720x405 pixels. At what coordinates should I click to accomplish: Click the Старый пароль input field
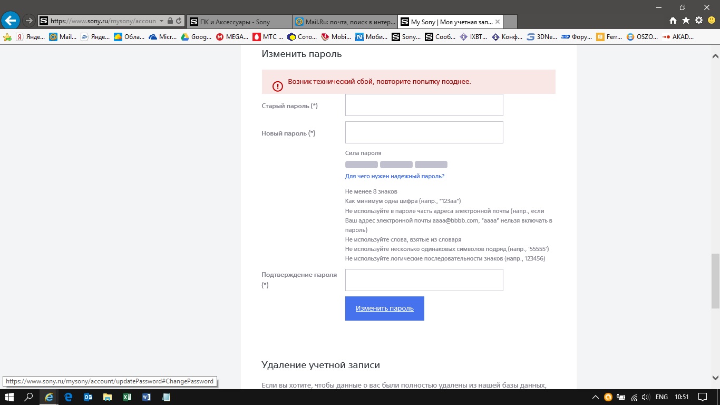pyautogui.click(x=424, y=105)
